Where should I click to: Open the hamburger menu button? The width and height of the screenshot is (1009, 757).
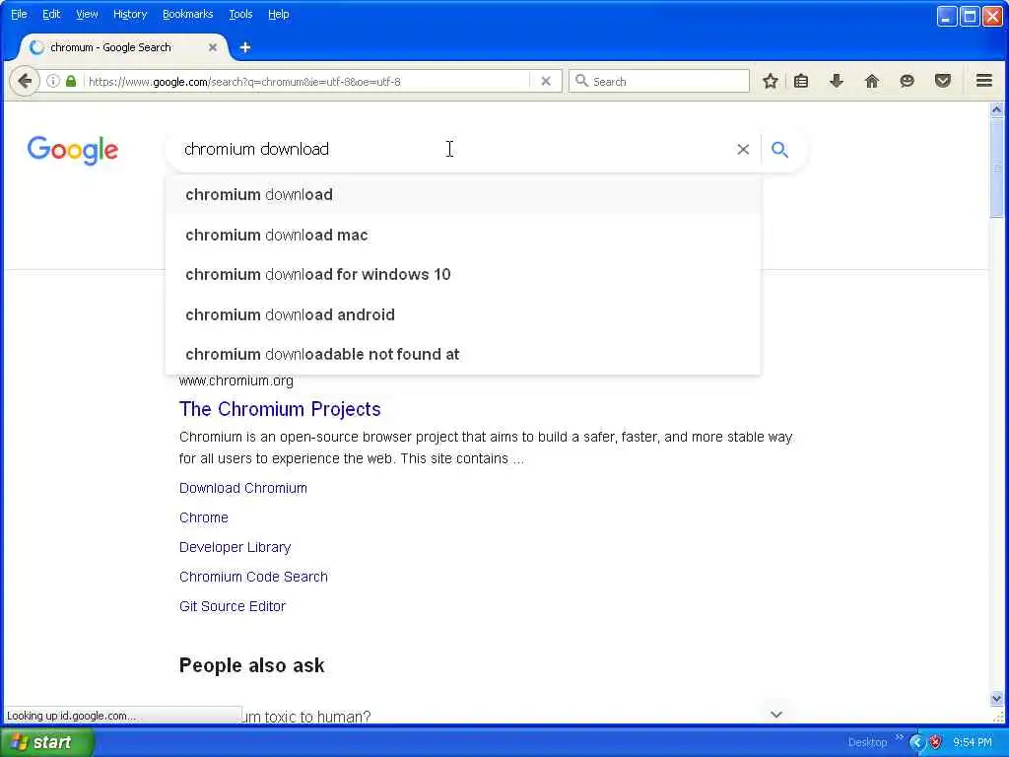point(984,81)
